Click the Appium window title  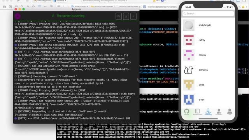tap(76, 9)
